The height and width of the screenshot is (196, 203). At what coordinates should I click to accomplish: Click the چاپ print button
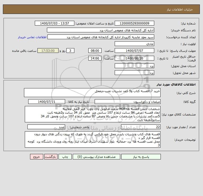click(x=65, y=157)
